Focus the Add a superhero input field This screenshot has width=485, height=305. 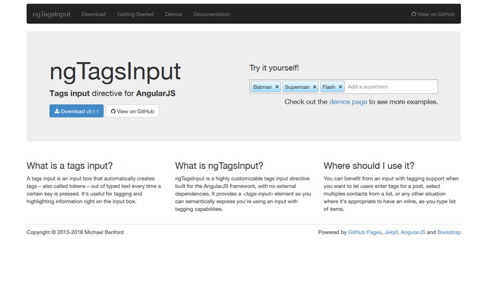(391, 86)
